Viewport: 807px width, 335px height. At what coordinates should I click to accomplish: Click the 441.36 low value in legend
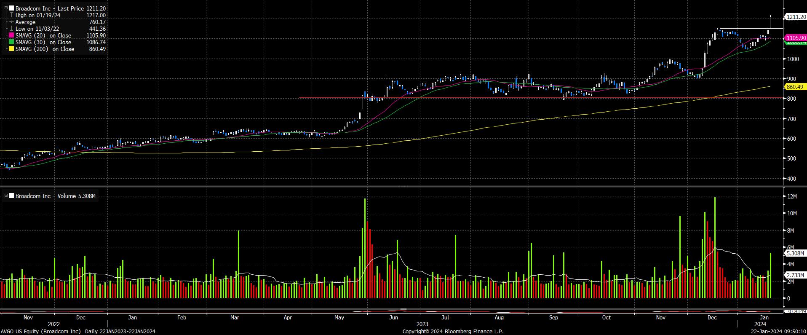(x=97, y=29)
